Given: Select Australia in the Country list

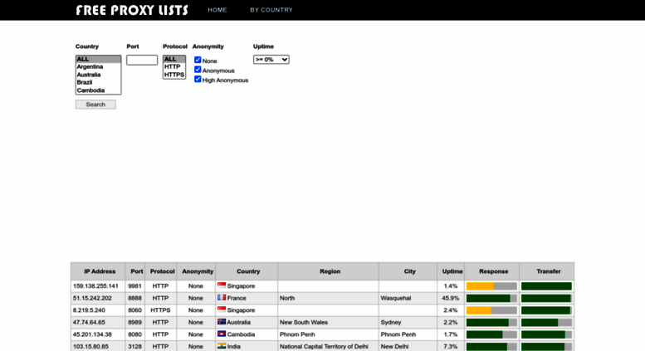Looking at the screenshot, I should tap(98, 75).
